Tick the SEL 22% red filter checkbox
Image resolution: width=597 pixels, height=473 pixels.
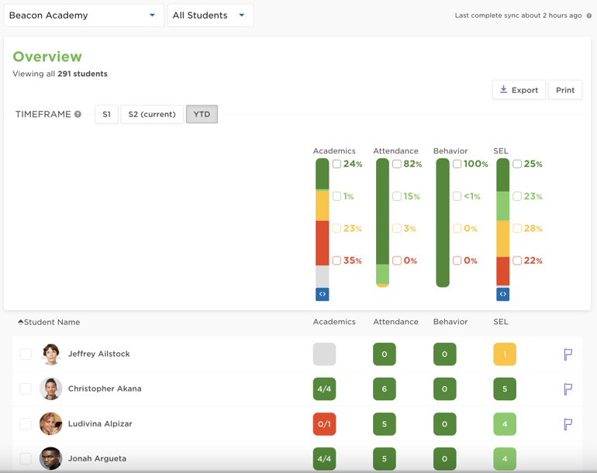coord(517,261)
